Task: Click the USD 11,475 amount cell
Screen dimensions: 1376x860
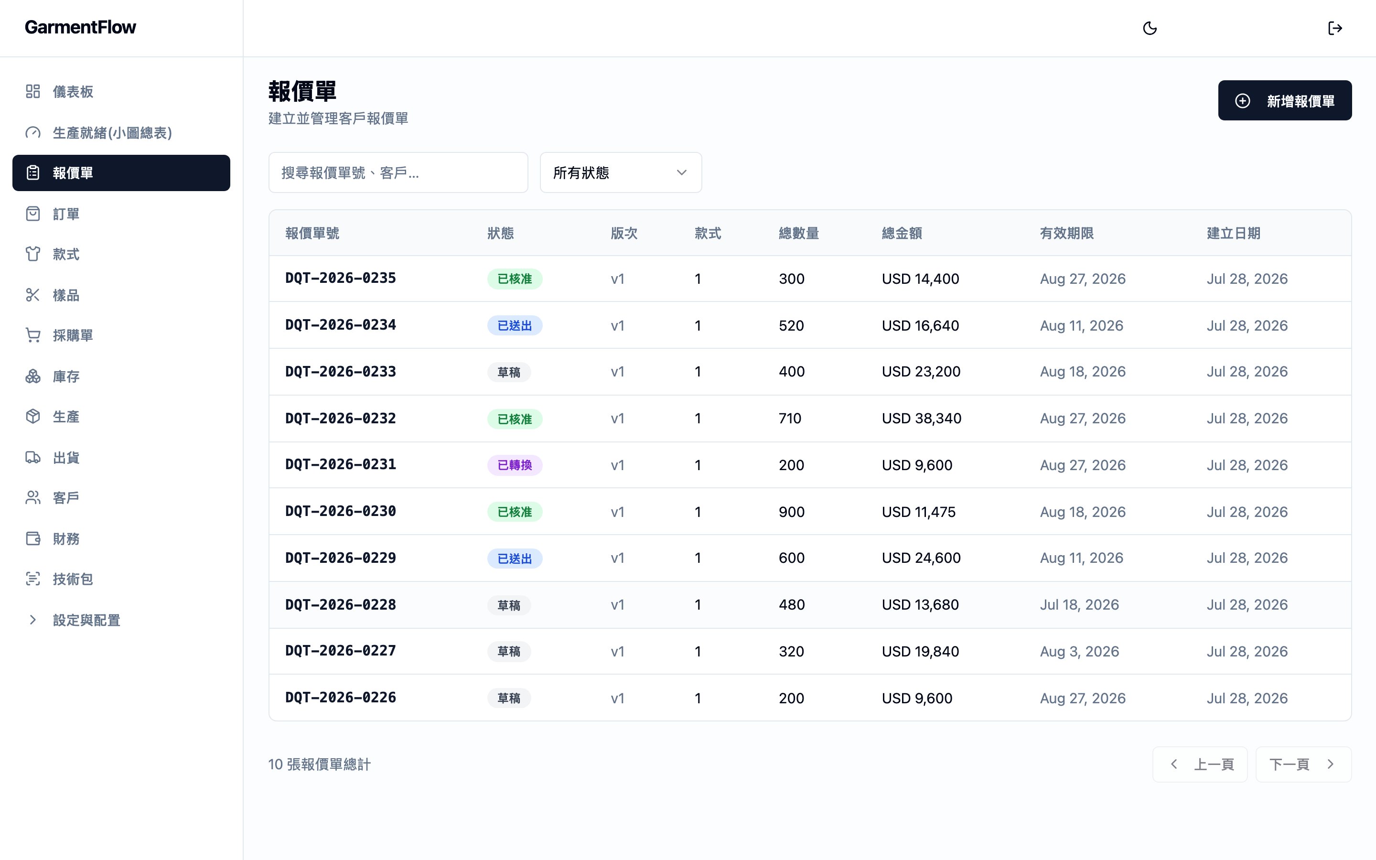Action: pyautogui.click(x=919, y=512)
